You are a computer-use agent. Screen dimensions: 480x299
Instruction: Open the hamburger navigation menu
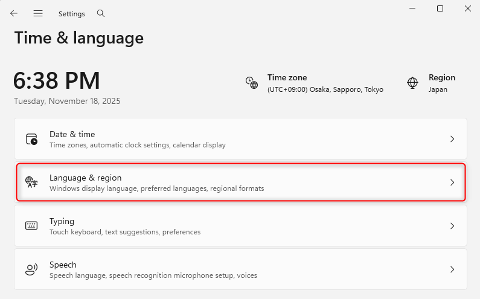click(38, 13)
